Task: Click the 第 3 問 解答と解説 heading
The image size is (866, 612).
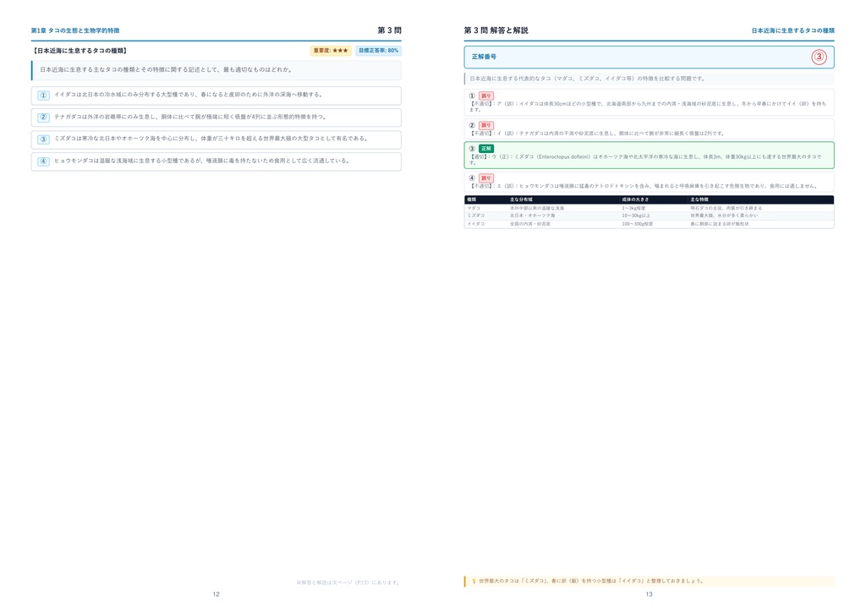Action: (x=496, y=31)
